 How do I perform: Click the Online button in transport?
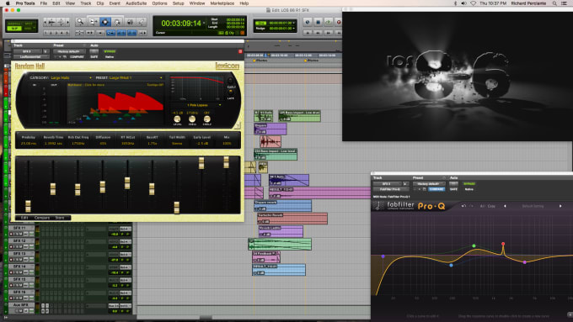[x=308, y=22]
